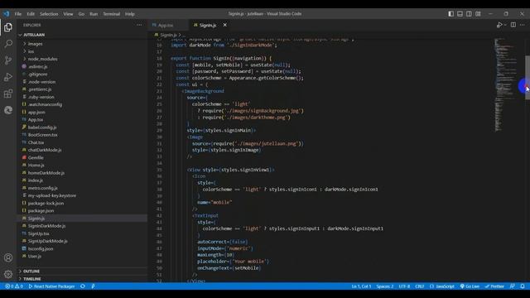
Task: Open Explorer Views and More Actions ellipsis
Action: pyautogui.click(x=139, y=25)
